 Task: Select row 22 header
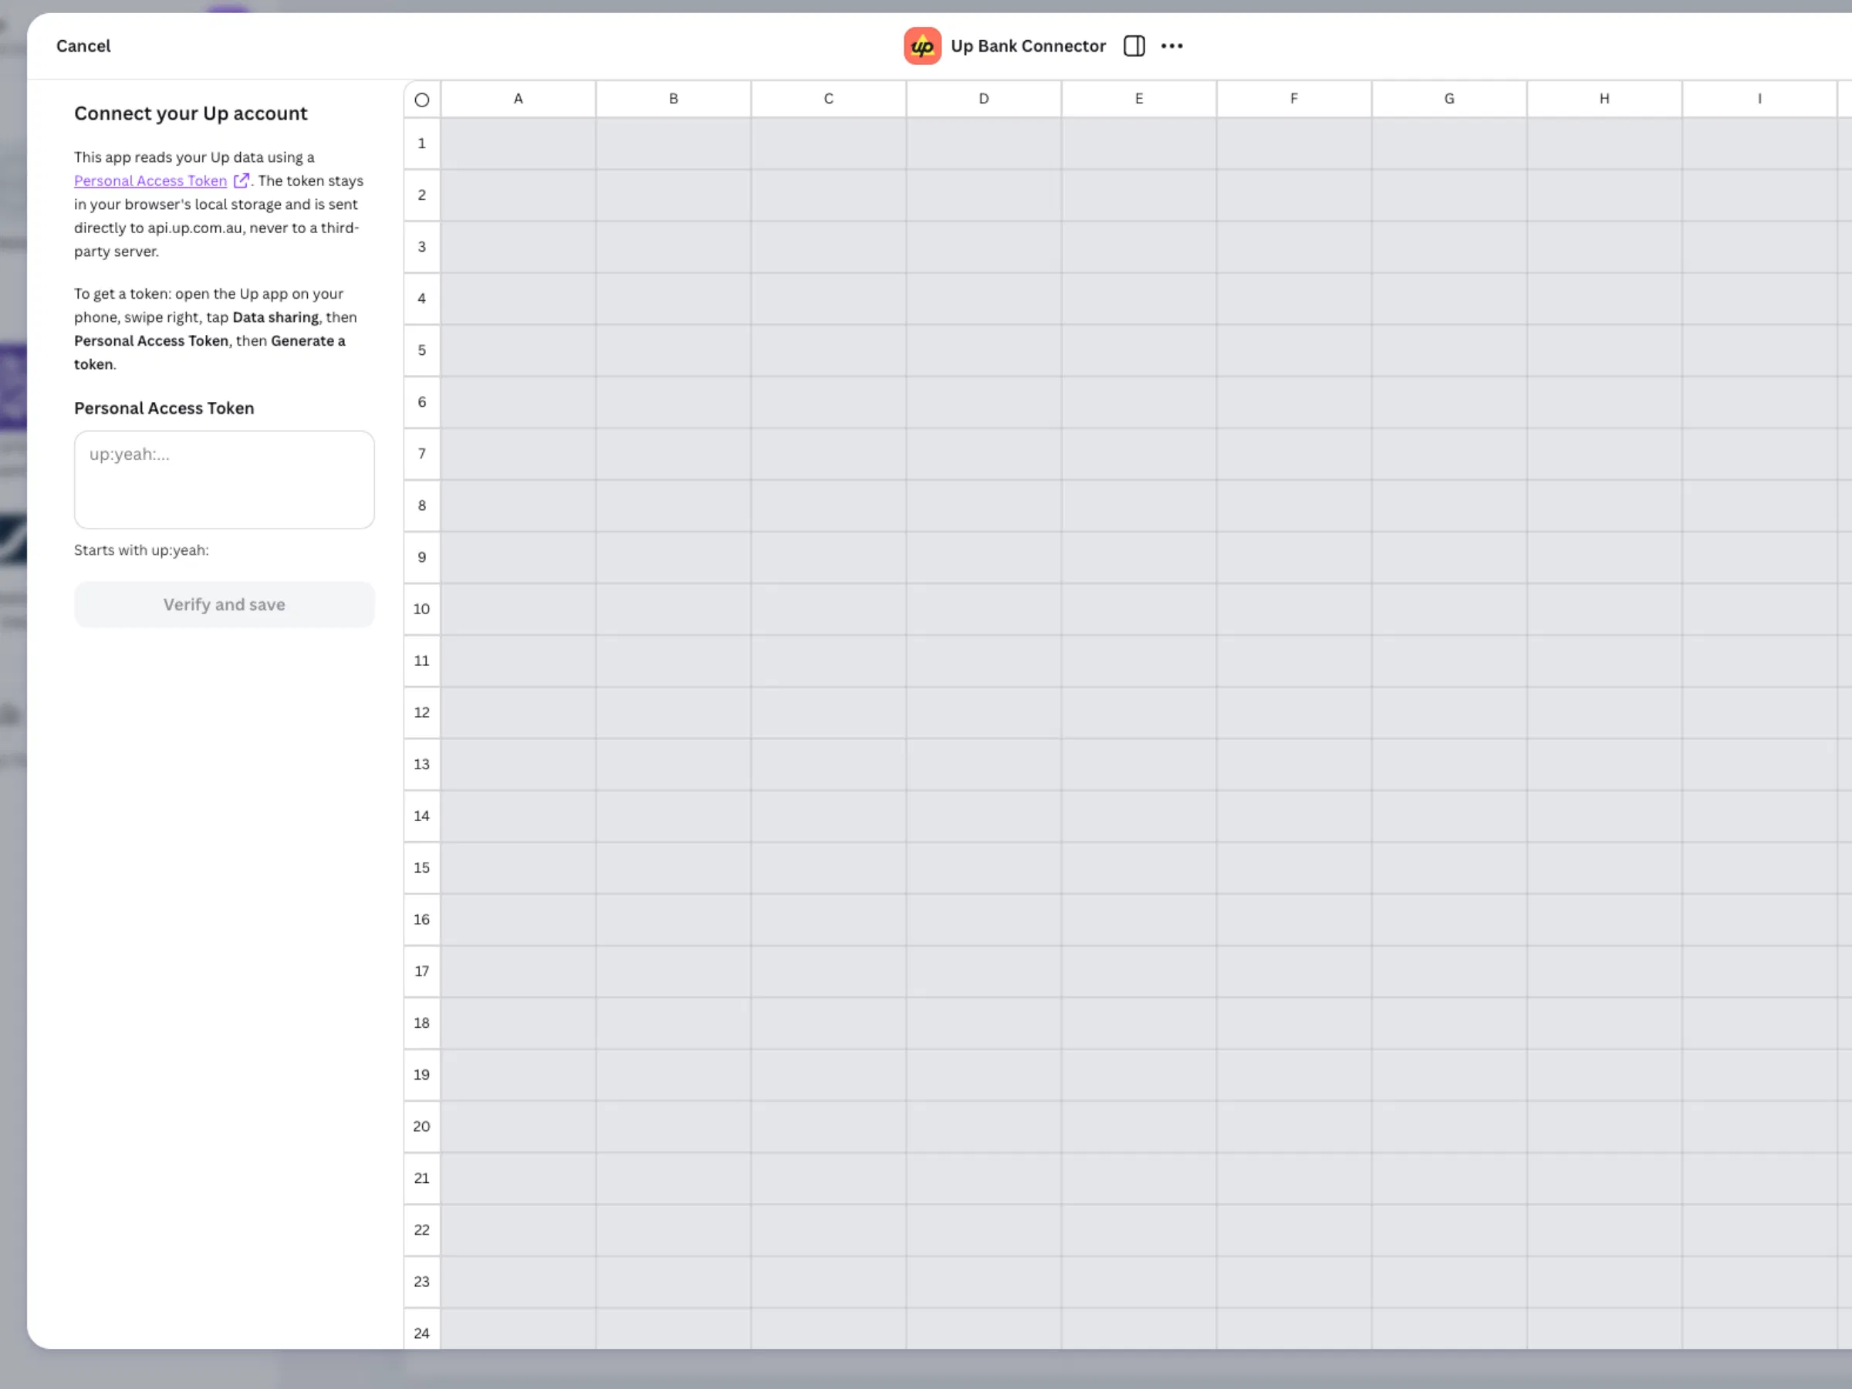click(x=422, y=1229)
